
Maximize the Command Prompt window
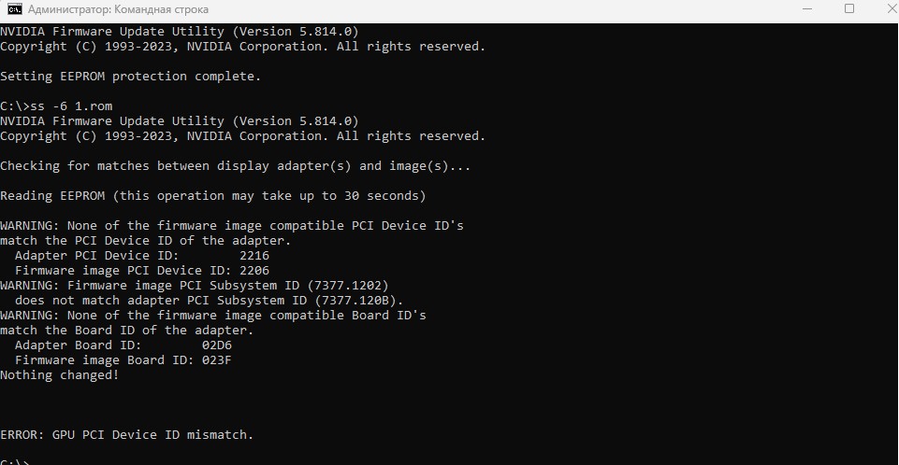coord(849,9)
